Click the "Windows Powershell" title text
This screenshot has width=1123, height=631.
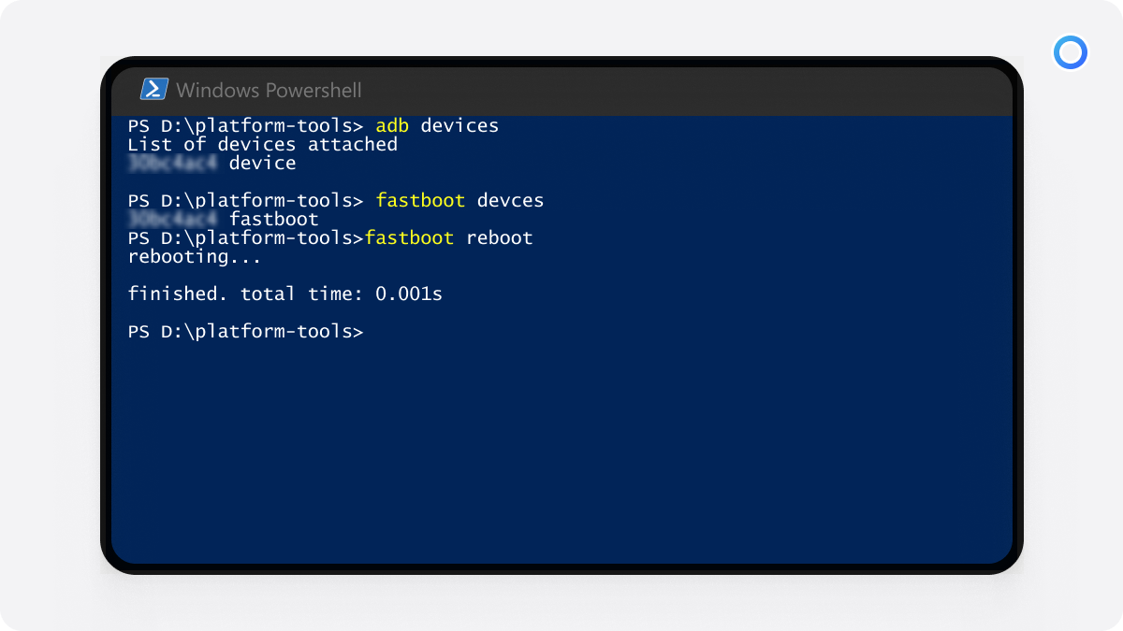(269, 91)
